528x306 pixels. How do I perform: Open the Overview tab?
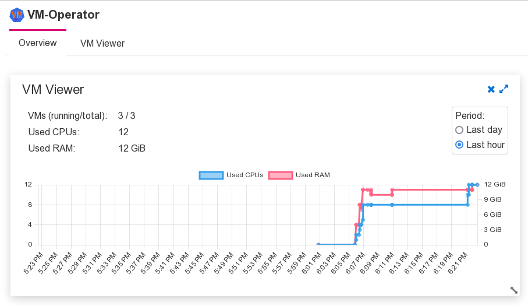point(38,43)
